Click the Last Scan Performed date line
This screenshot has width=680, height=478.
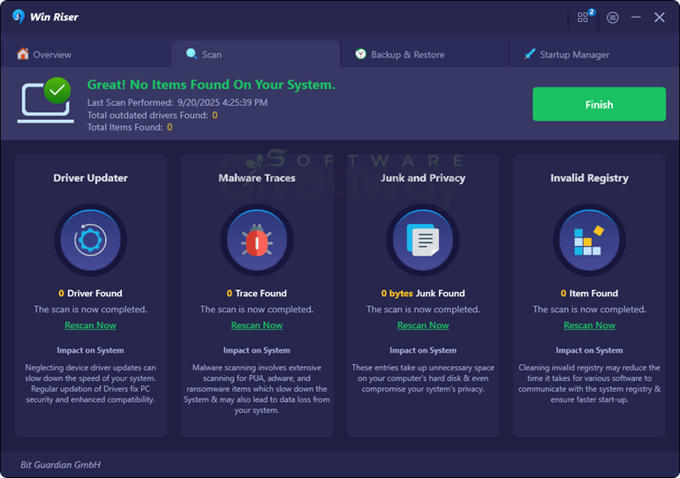[178, 102]
